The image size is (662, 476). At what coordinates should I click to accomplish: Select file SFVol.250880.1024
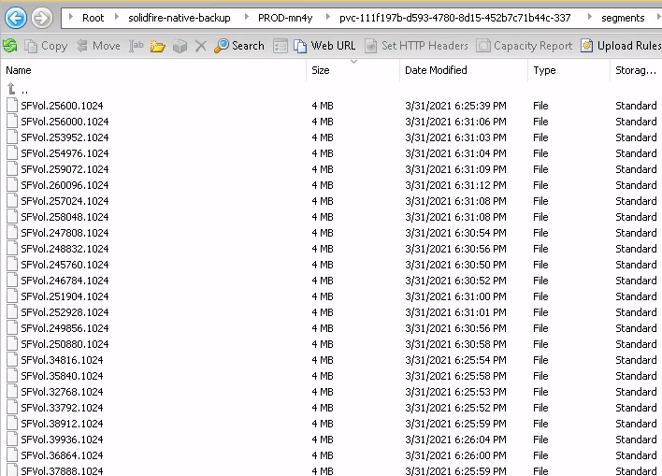click(x=65, y=344)
